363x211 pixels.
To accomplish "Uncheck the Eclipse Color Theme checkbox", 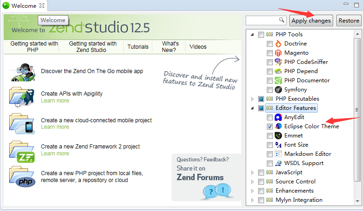I will click(x=270, y=126).
